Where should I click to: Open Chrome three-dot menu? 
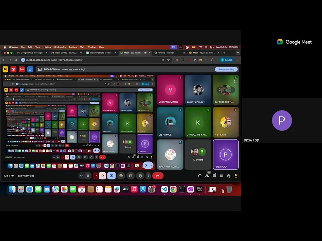point(237,60)
